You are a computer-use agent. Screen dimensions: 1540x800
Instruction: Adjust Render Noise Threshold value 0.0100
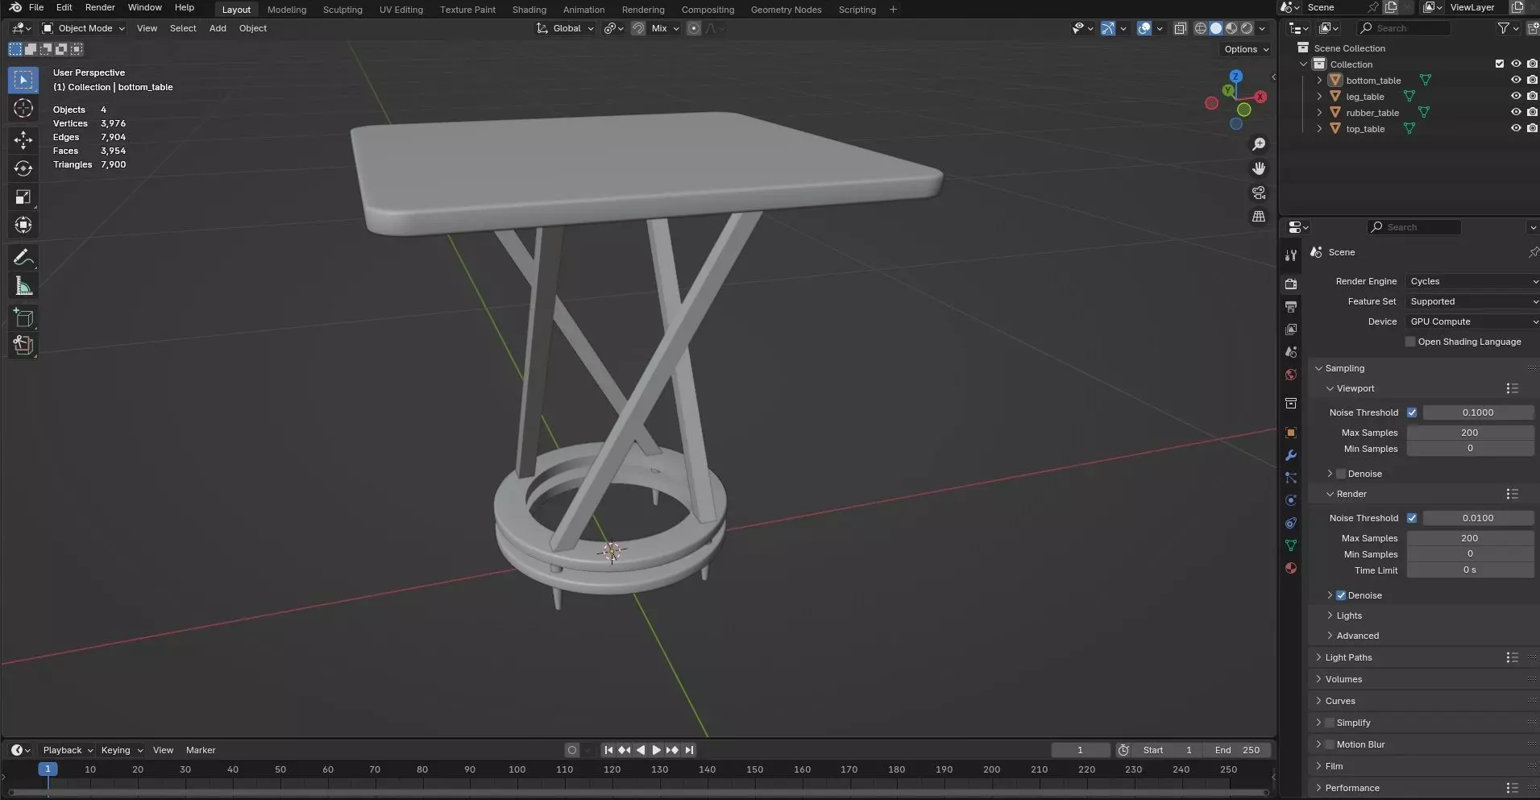tap(1478, 518)
